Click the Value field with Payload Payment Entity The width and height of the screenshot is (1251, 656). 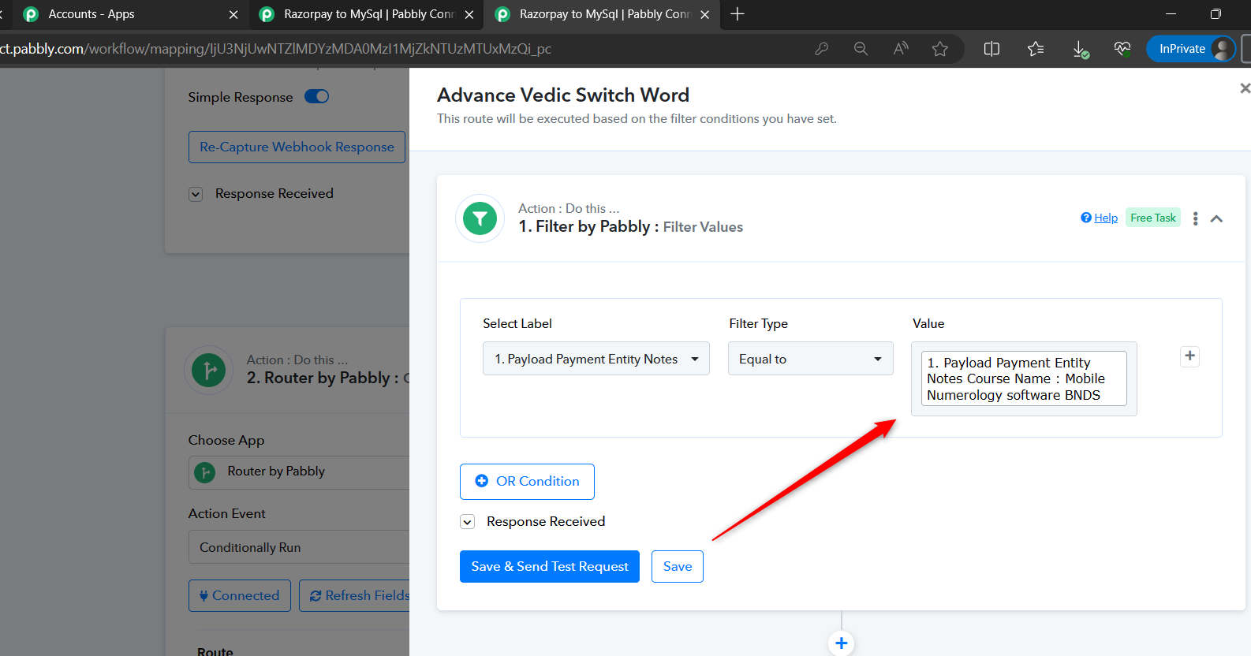coord(1024,378)
